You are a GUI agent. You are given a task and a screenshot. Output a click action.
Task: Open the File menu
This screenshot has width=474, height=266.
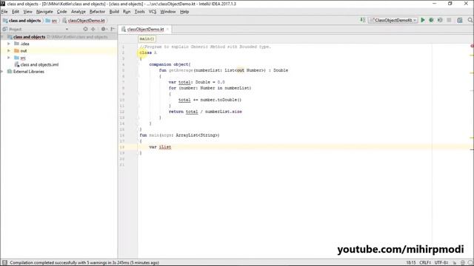[4, 12]
